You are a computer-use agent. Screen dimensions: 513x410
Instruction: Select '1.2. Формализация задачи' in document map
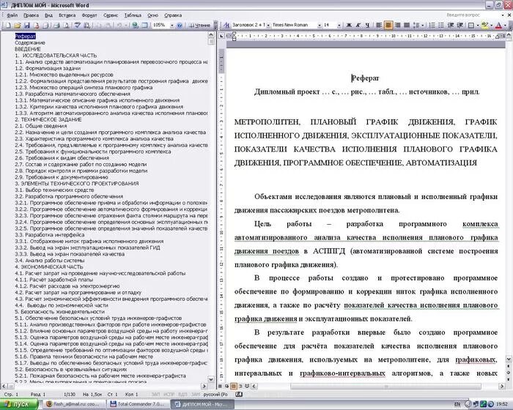click(x=48, y=68)
